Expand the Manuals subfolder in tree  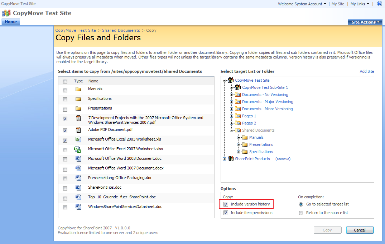tap(239, 137)
